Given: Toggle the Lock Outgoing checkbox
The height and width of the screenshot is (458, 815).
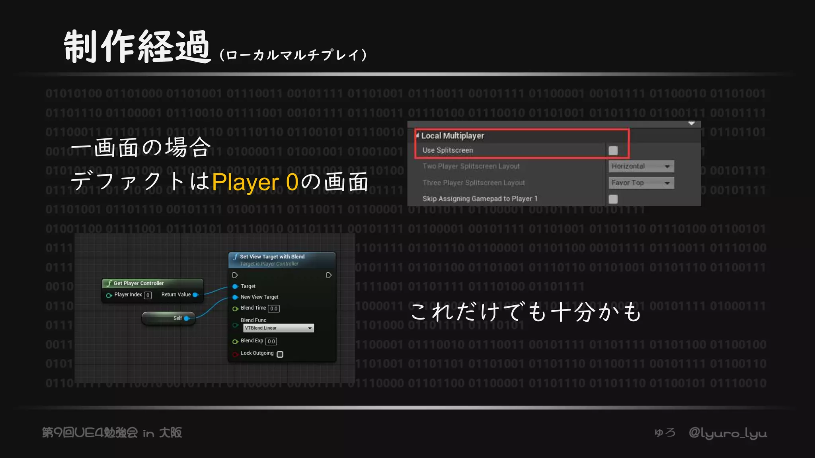Looking at the screenshot, I should click(280, 354).
